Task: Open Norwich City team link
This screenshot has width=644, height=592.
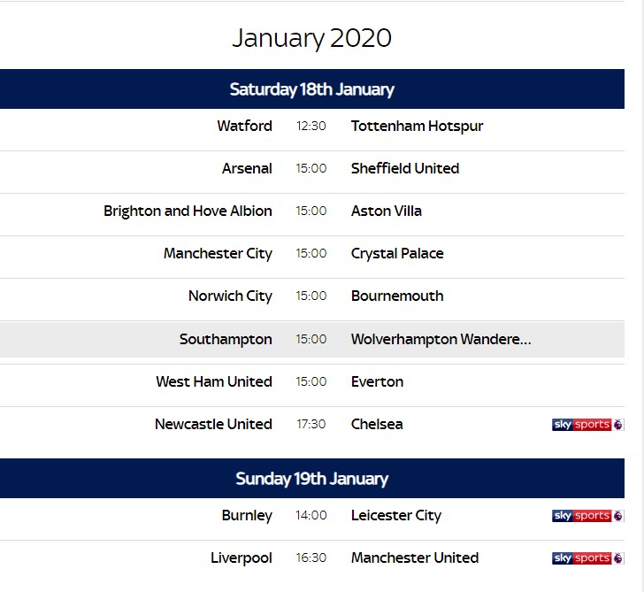Action: click(x=230, y=296)
